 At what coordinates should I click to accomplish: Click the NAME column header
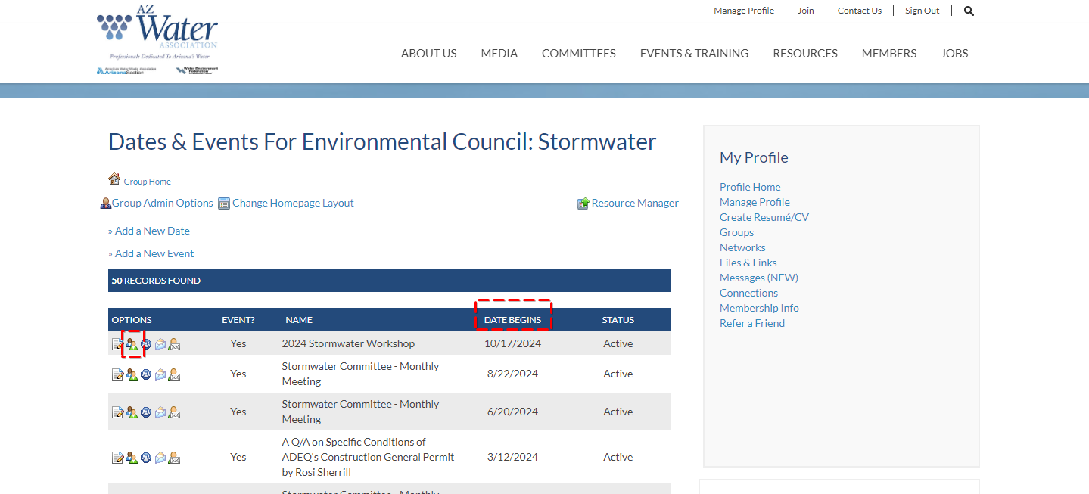click(x=299, y=320)
